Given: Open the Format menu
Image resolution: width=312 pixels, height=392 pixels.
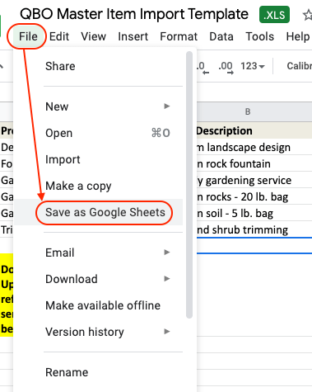Looking at the screenshot, I should 179,36.
